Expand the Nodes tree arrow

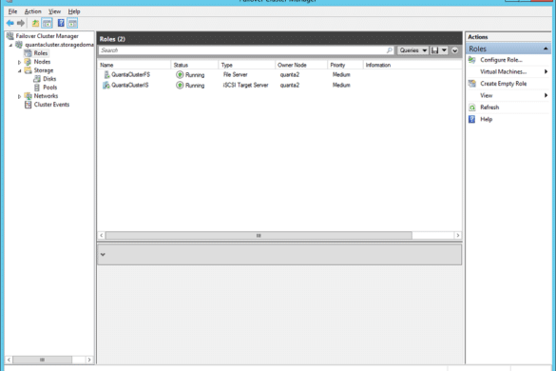pyautogui.click(x=20, y=62)
